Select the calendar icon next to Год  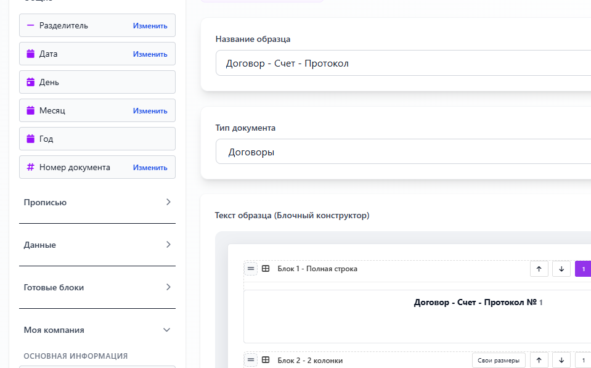click(x=30, y=138)
